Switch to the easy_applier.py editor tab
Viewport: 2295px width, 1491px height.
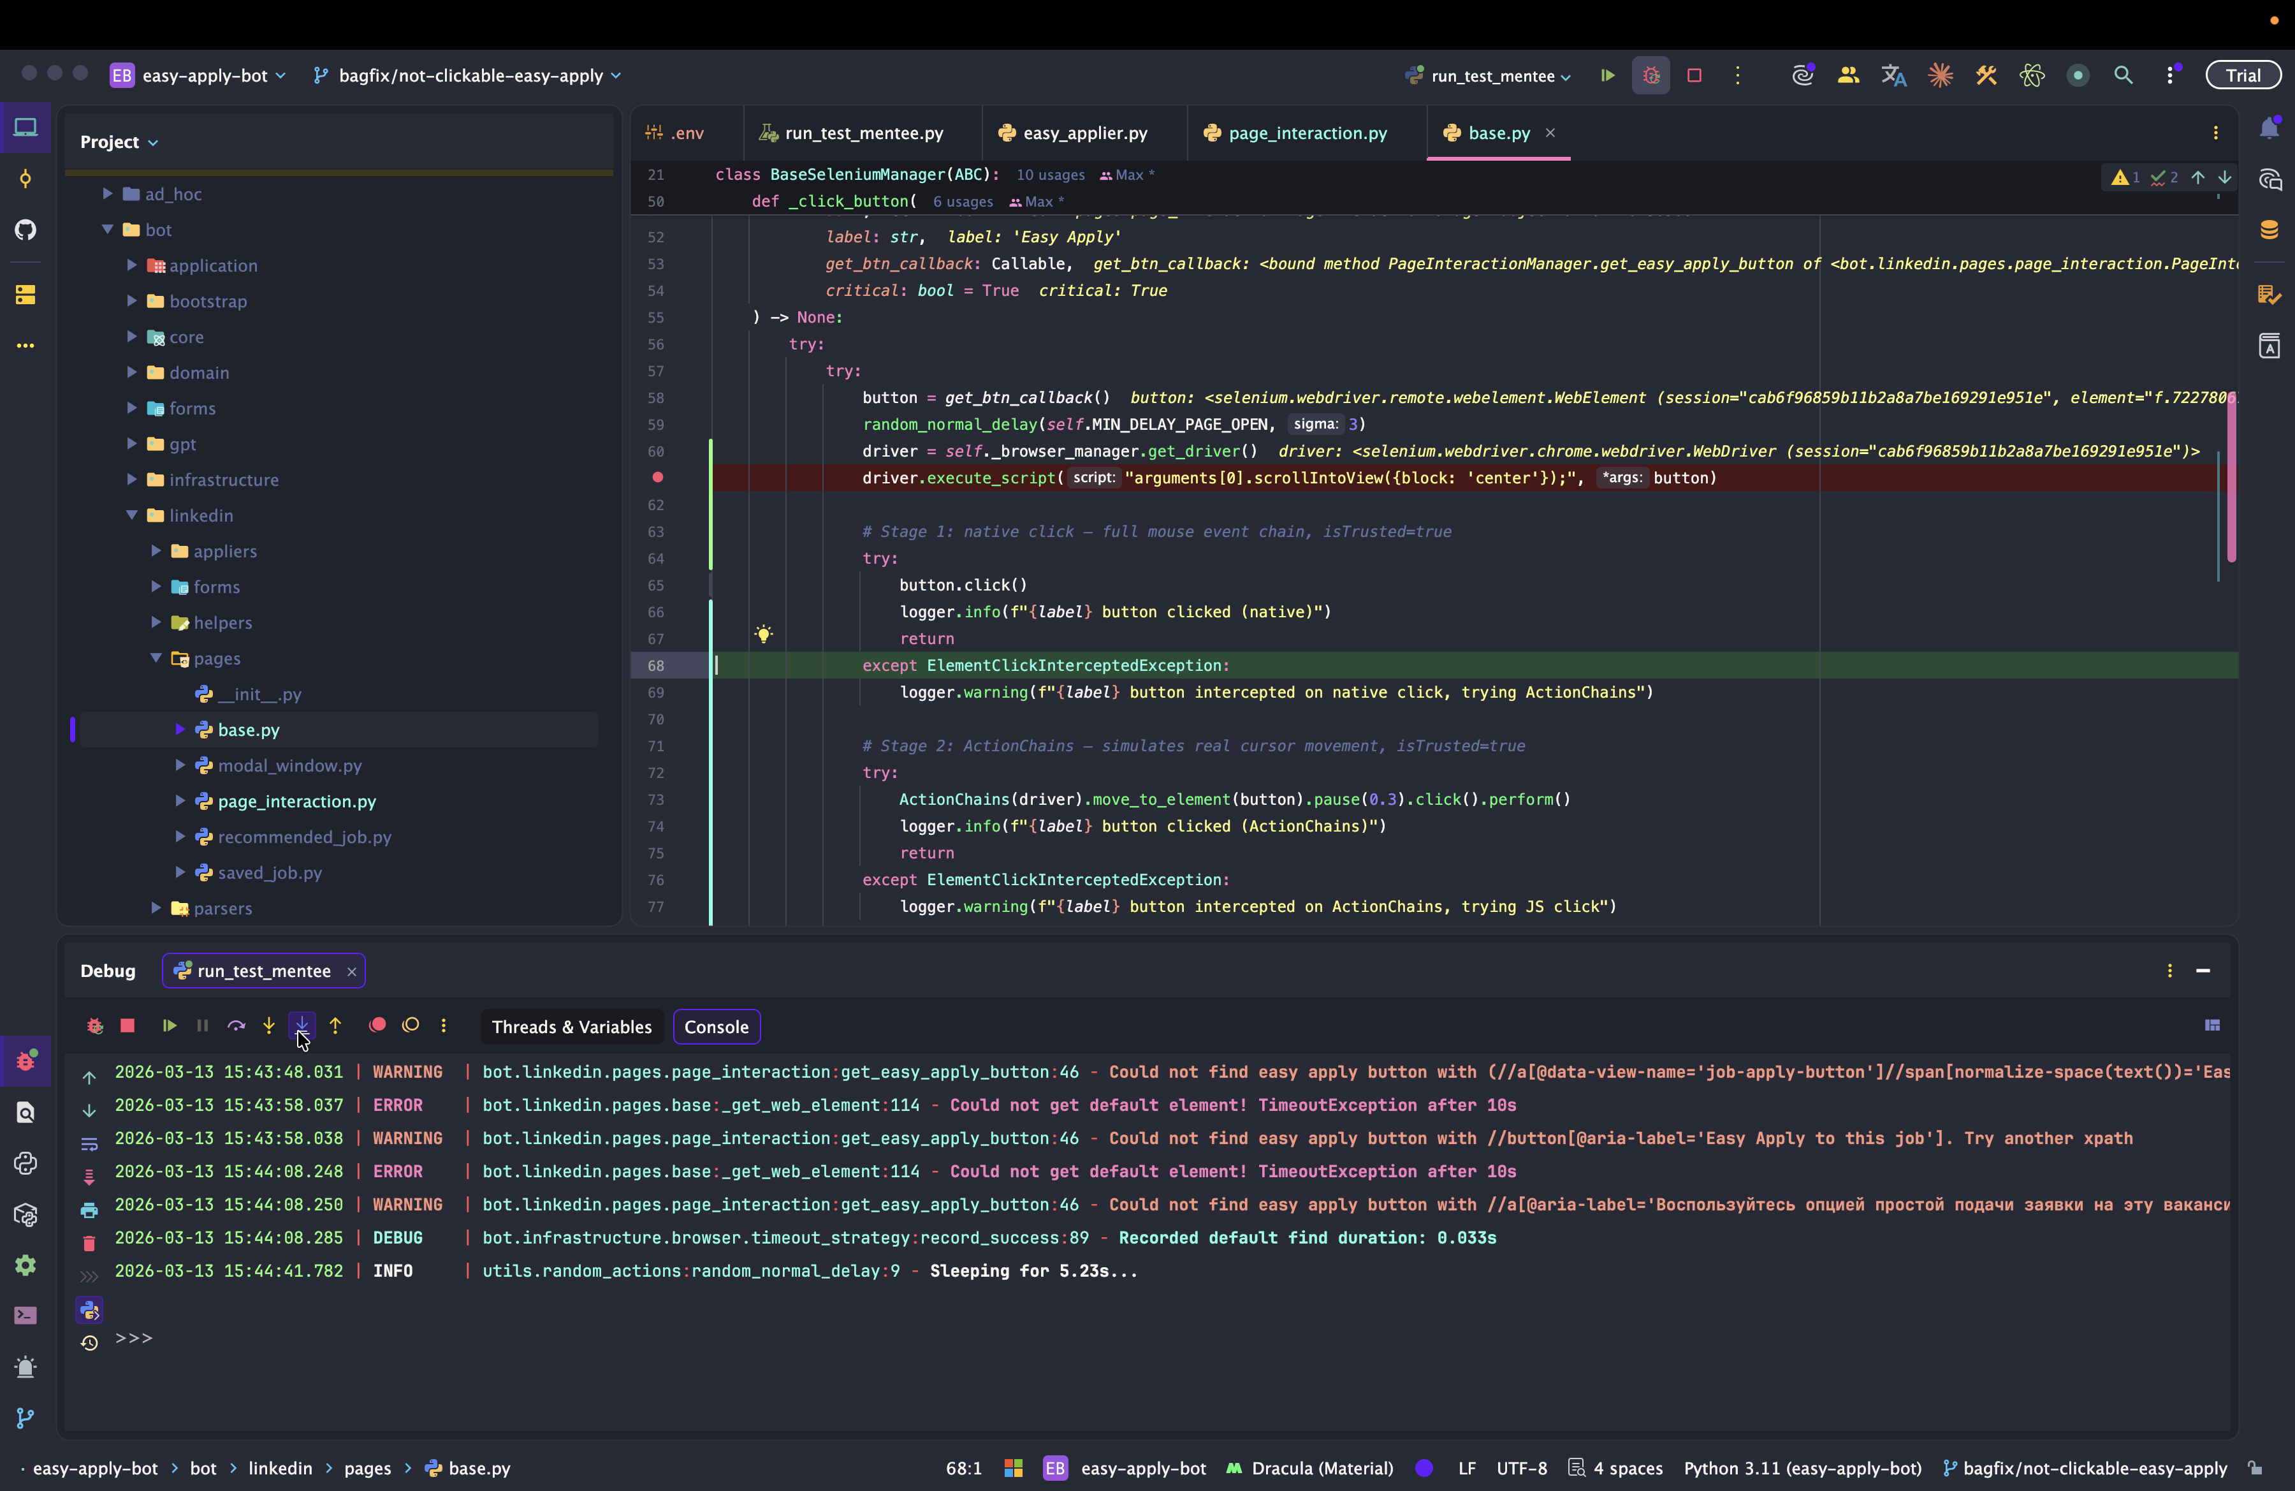tap(1084, 133)
